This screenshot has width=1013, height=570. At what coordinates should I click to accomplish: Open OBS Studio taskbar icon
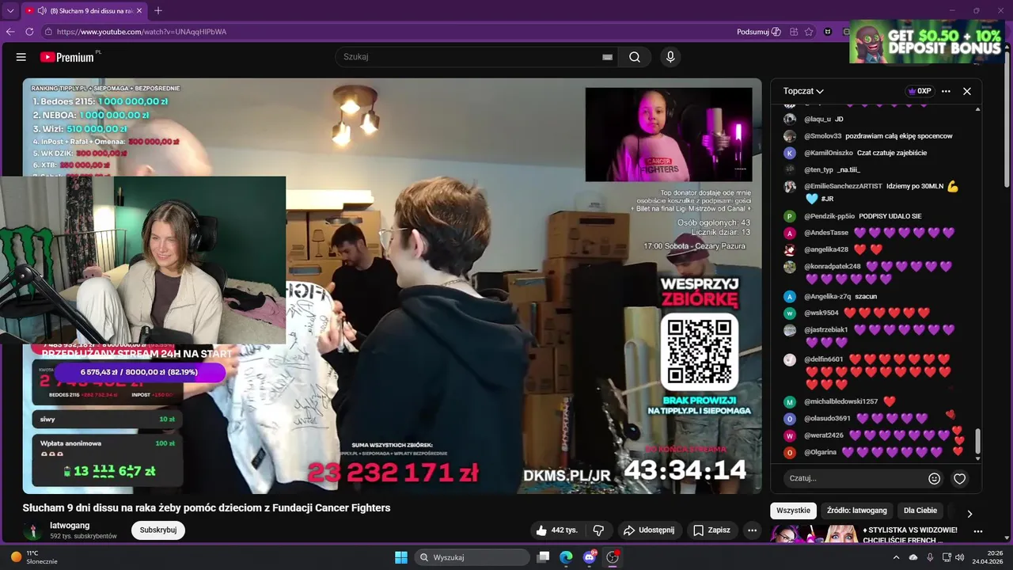click(613, 557)
